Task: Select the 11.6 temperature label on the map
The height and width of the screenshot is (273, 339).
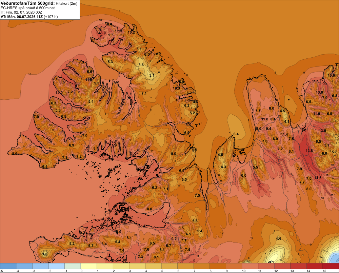Action: (318, 178)
